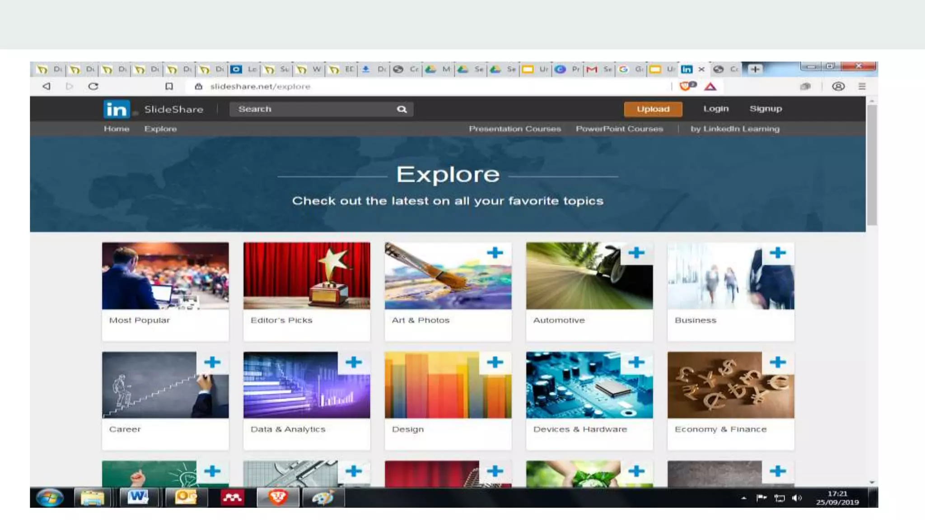Follow Automotive topic with plus button
This screenshot has height=520, width=925.
point(636,253)
